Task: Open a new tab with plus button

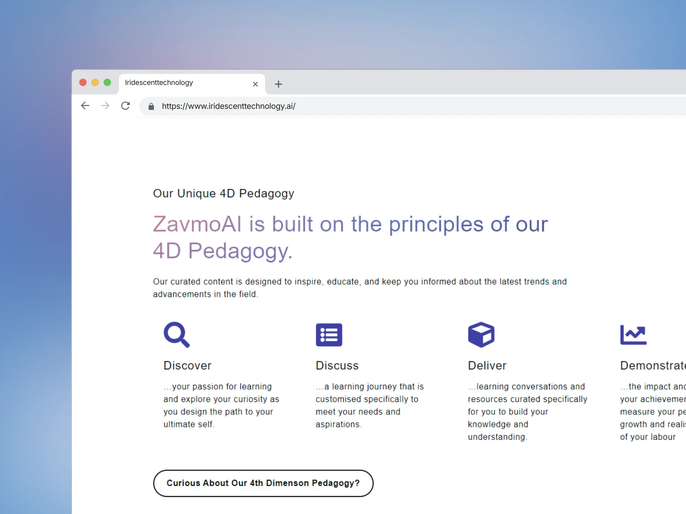Action: click(x=278, y=84)
